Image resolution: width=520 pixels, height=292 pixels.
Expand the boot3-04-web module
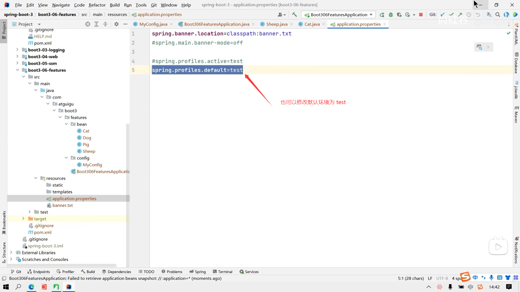pyautogui.click(x=17, y=57)
